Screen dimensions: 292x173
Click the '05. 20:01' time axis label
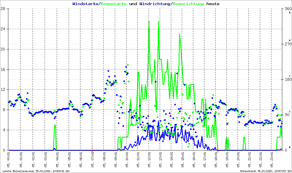pos(238,160)
